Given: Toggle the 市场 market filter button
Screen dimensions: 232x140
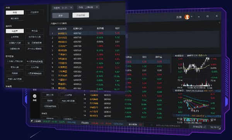Looking at the screenshot, I should [x=15, y=12].
